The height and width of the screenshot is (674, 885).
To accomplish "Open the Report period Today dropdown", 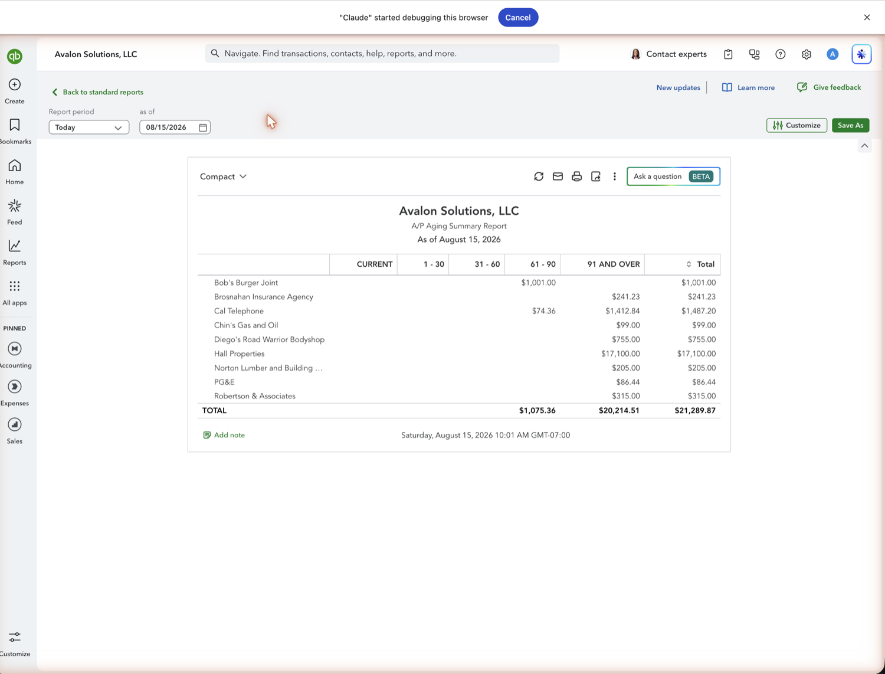I will pyautogui.click(x=89, y=127).
